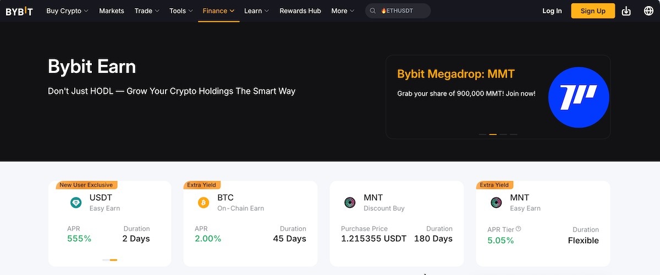Click the blue MMT token logo

click(579, 97)
